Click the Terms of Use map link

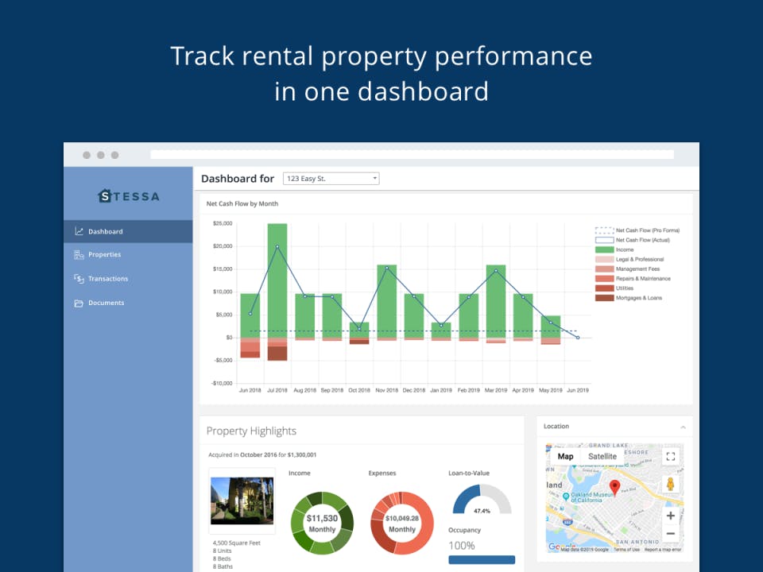626,550
